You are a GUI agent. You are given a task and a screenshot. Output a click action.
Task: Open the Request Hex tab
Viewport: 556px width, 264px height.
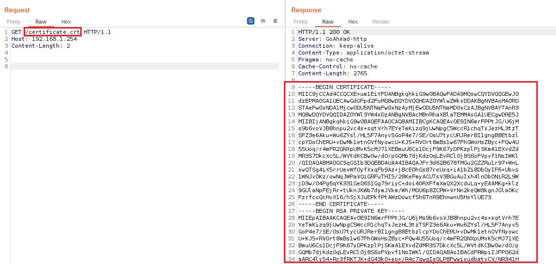(x=66, y=22)
